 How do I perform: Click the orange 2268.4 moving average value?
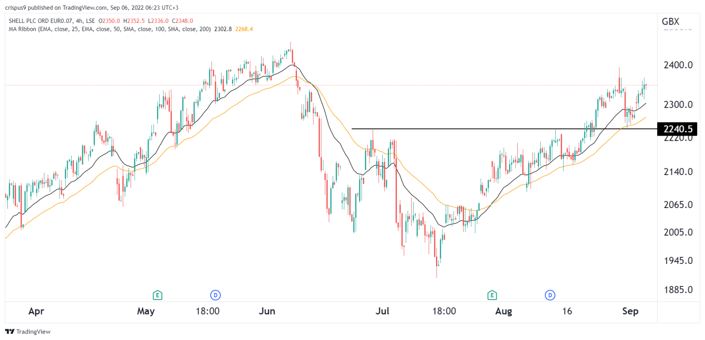tap(244, 29)
